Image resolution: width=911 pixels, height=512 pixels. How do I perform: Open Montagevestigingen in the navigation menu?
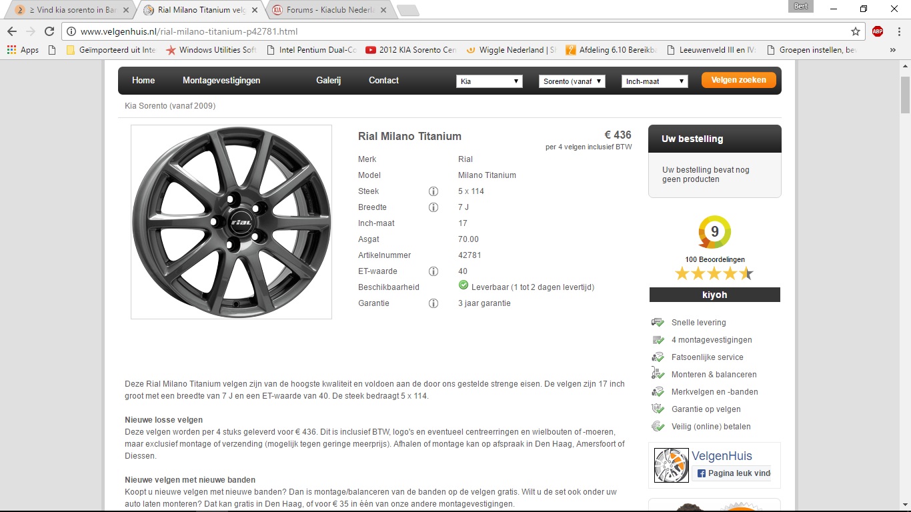221,81
